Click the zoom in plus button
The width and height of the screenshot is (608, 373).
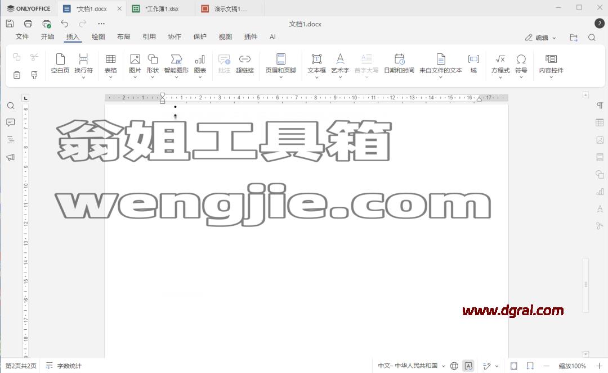tap(599, 366)
